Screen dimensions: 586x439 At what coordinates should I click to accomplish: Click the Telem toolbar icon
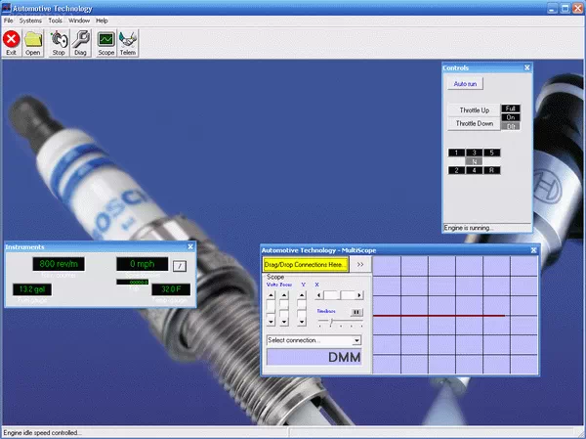(x=128, y=42)
